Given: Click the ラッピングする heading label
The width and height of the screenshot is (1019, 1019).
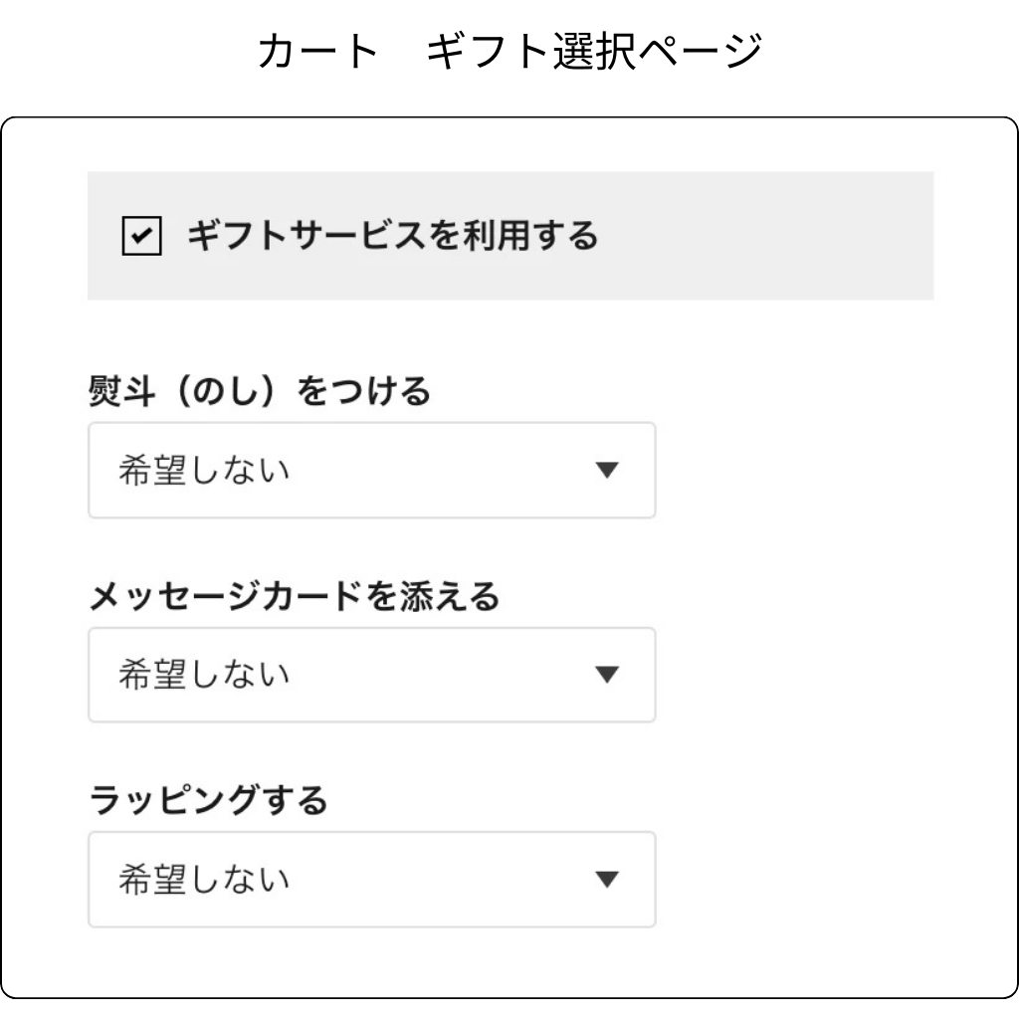Looking at the screenshot, I should point(208,801).
